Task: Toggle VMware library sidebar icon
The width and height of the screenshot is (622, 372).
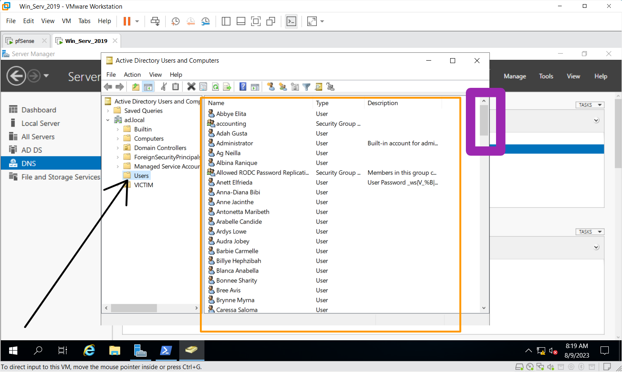Action: (226, 21)
